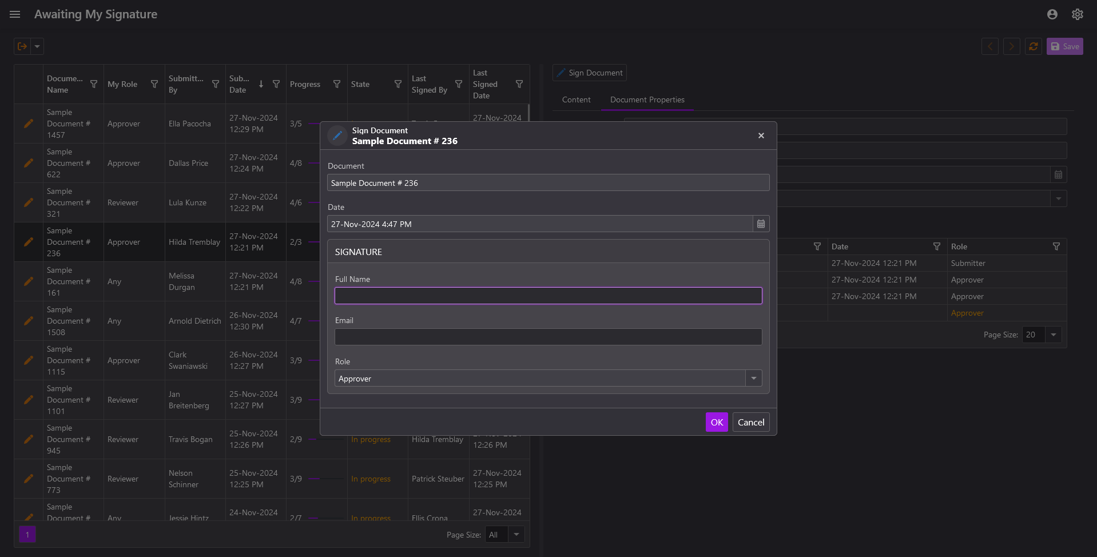Expand the Role dropdown in dialog
This screenshot has height=557, width=1097.
(x=753, y=379)
